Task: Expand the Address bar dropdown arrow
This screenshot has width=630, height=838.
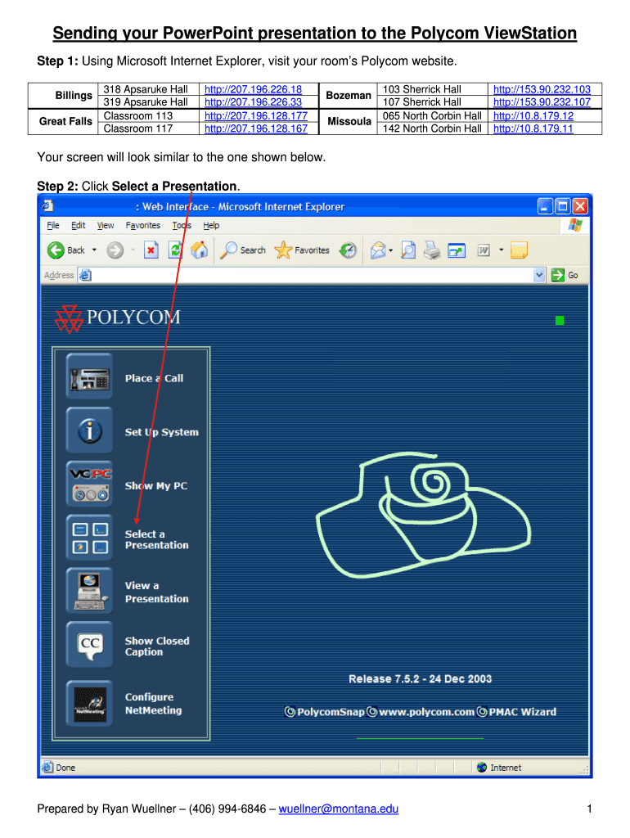Action: [539, 276]
